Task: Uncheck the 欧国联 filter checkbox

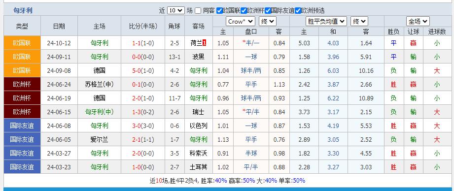Action: (x=219, y=11)
